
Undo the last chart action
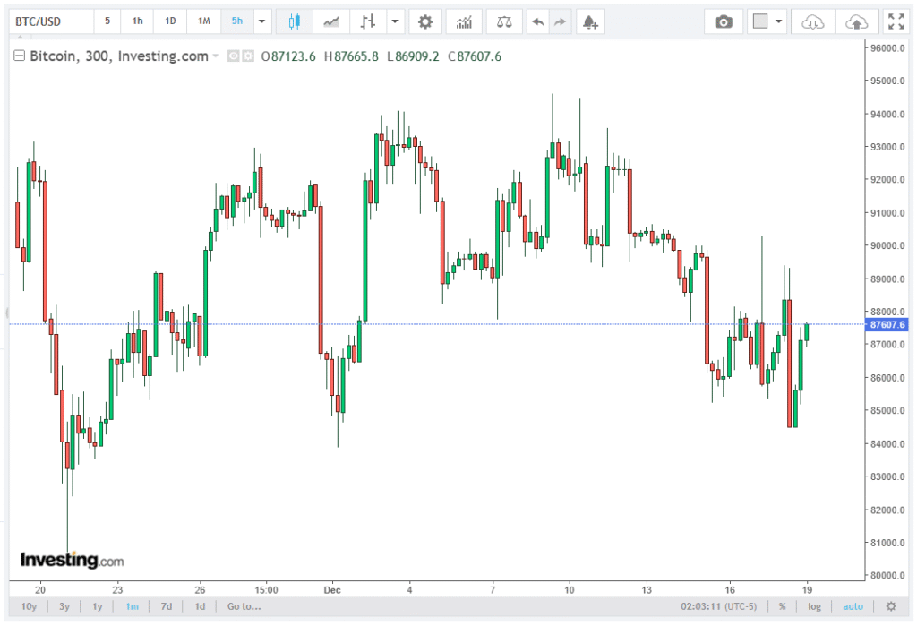pos(537,21)
